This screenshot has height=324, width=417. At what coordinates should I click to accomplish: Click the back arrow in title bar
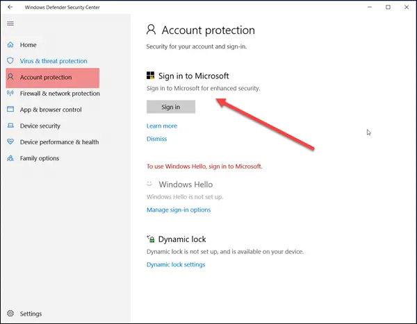click(x=10, y=7)
